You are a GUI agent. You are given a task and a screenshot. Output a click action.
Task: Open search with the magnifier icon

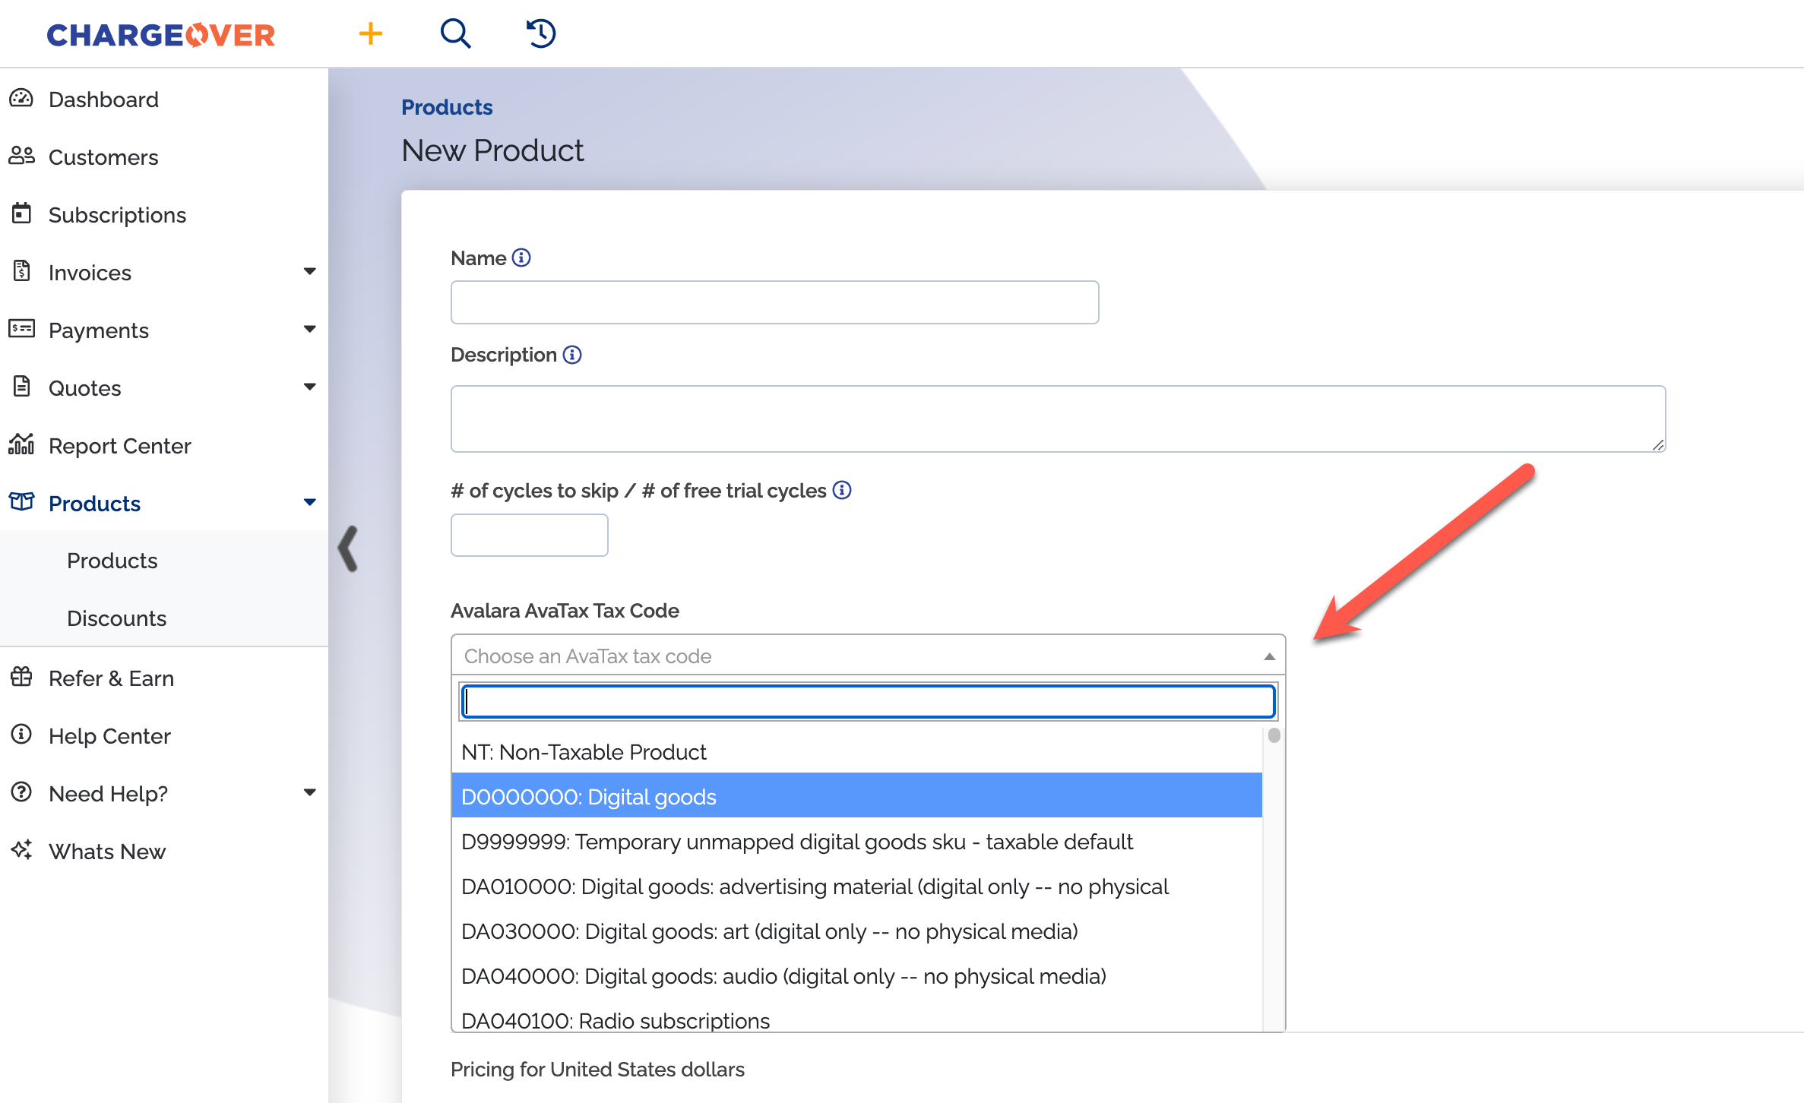[455, 33]
